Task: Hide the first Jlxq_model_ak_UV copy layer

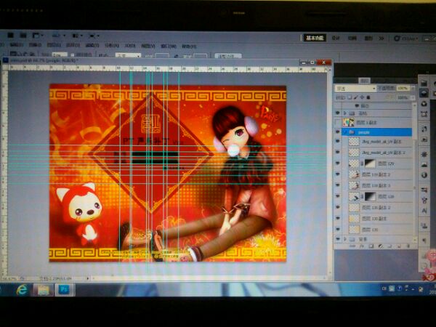Action: click(x=337, y=141)
